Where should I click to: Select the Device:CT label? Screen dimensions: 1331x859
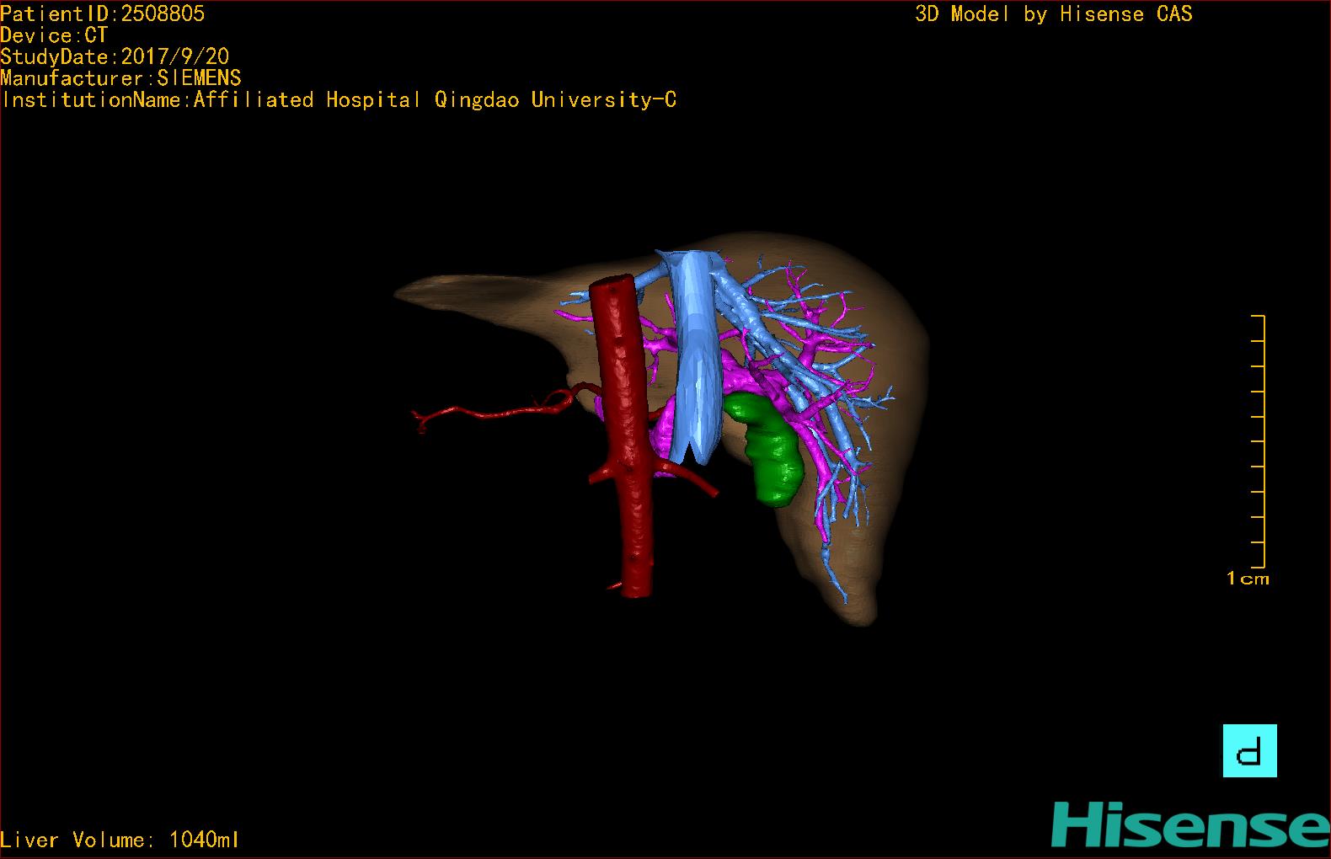point(55,35)
